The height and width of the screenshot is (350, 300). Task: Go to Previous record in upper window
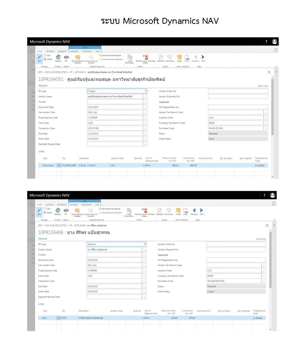pos(195,58)
